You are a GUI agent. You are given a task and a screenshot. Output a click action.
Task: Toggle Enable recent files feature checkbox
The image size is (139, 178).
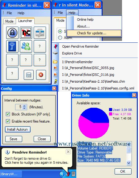[x=8, y=121]
